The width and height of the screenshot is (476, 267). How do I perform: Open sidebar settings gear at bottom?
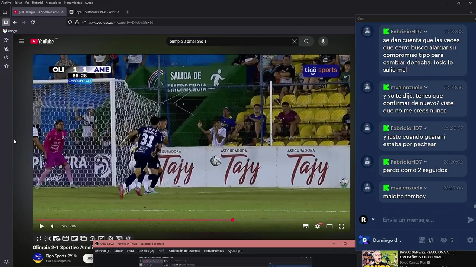point(6,261)
